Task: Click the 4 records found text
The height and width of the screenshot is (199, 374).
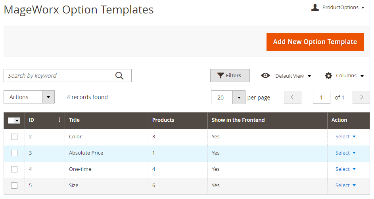Action: pyautogui.click(x=87, y=97)
